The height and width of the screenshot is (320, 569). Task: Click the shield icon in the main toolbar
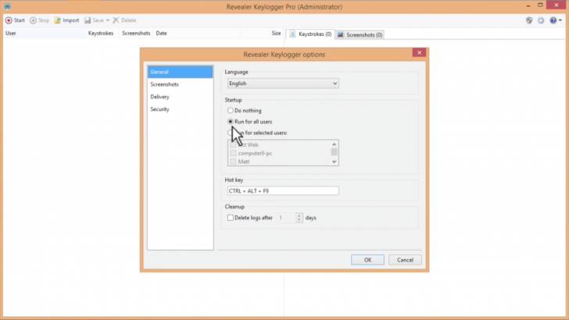[x=529, y=20]
